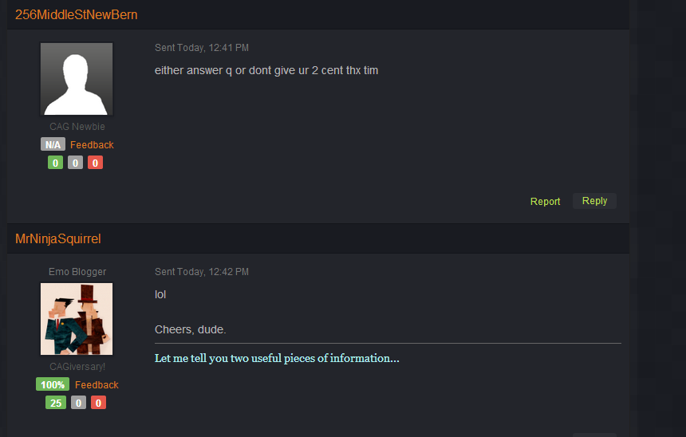This screenshot has height=437, width=686.
Task: Click the green 25 positive feedback badge
Action: click(x=56, y=403)
